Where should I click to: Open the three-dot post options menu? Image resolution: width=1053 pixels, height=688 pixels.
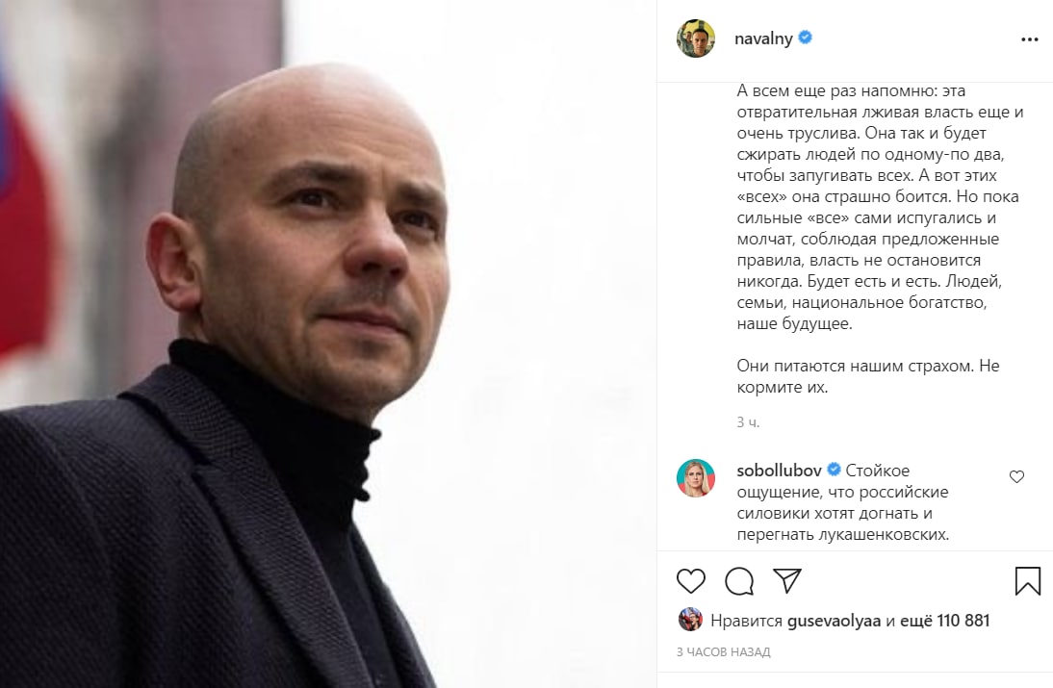tap(1030, 39)
